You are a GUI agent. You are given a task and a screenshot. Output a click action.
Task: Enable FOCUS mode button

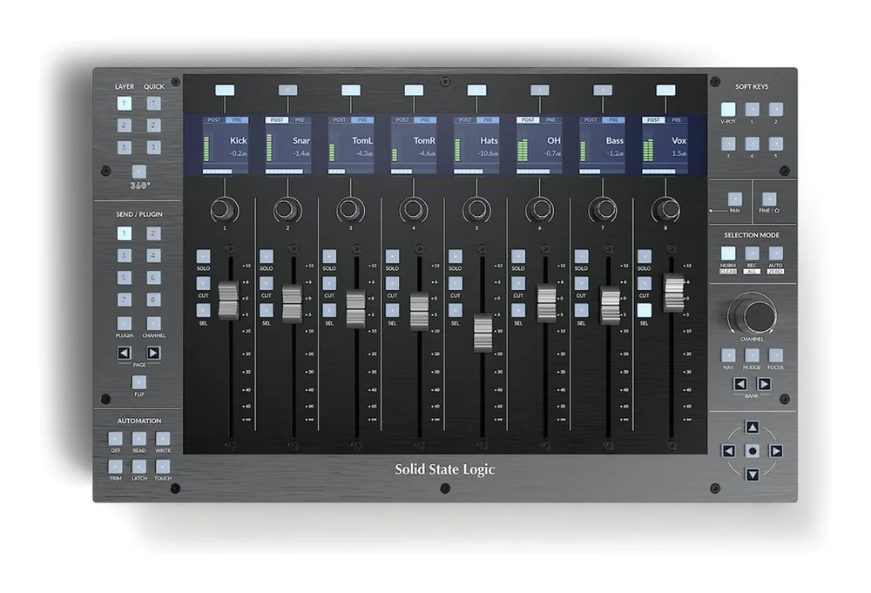775,355
